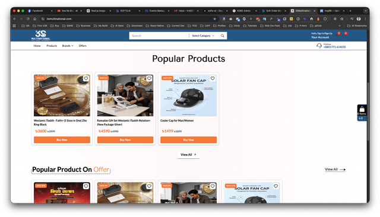The image size is (380, 217).
Task: Click the page vertical scrollbar
Action: [x=368, y=111]
